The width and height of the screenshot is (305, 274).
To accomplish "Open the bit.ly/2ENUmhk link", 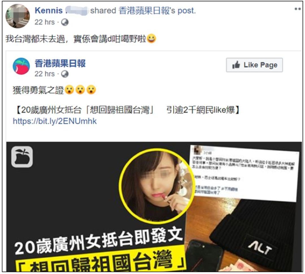I will click(55, 121).
